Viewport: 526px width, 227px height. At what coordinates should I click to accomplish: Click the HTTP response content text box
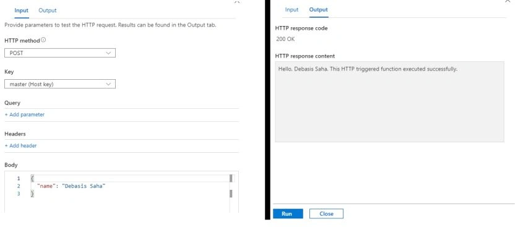click(389, 101)
